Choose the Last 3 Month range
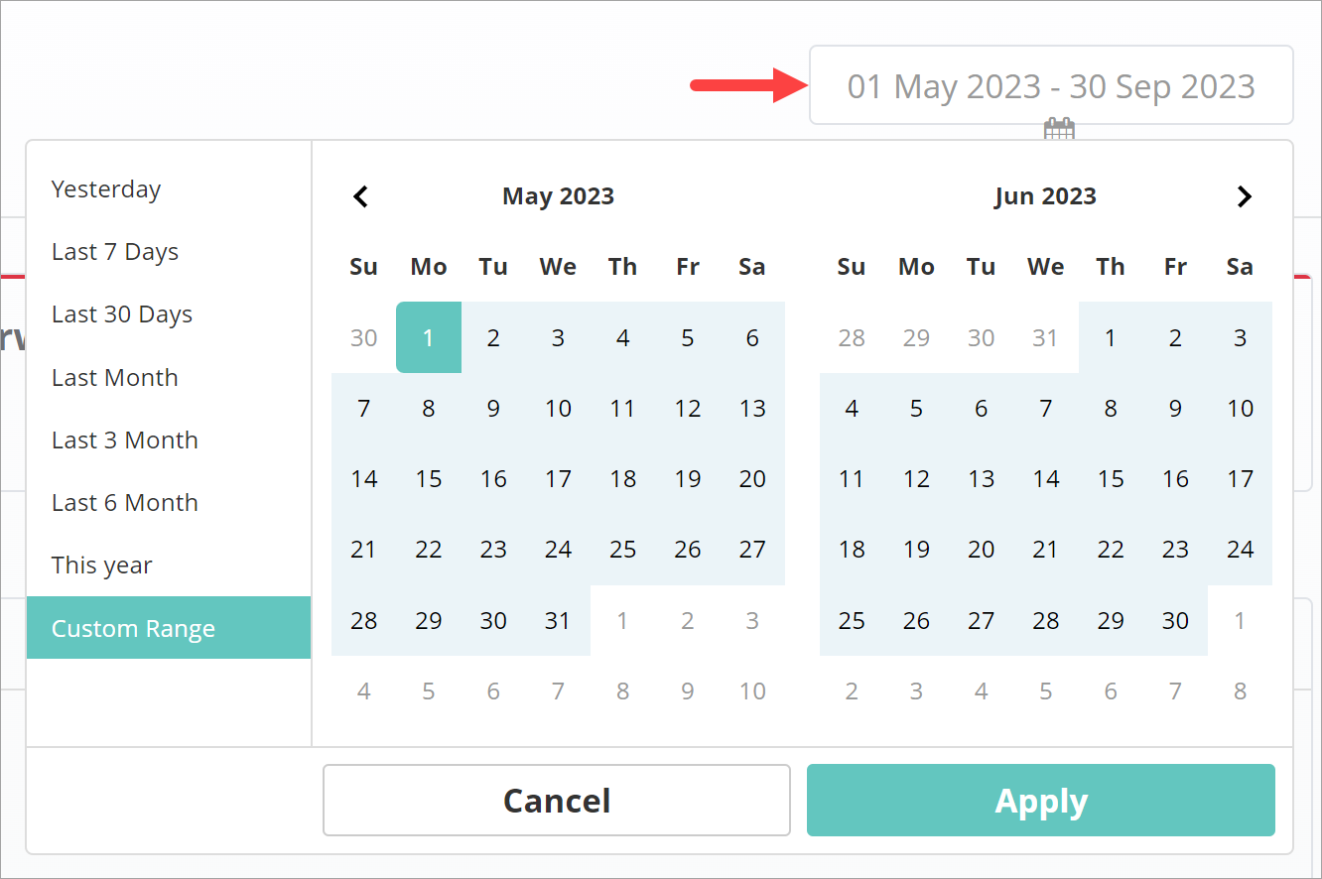The image size is (1322, 879). tap(125, 440)
